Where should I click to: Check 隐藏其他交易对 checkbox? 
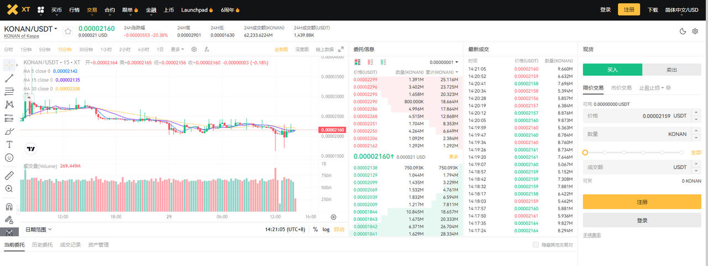click(535, 244)
